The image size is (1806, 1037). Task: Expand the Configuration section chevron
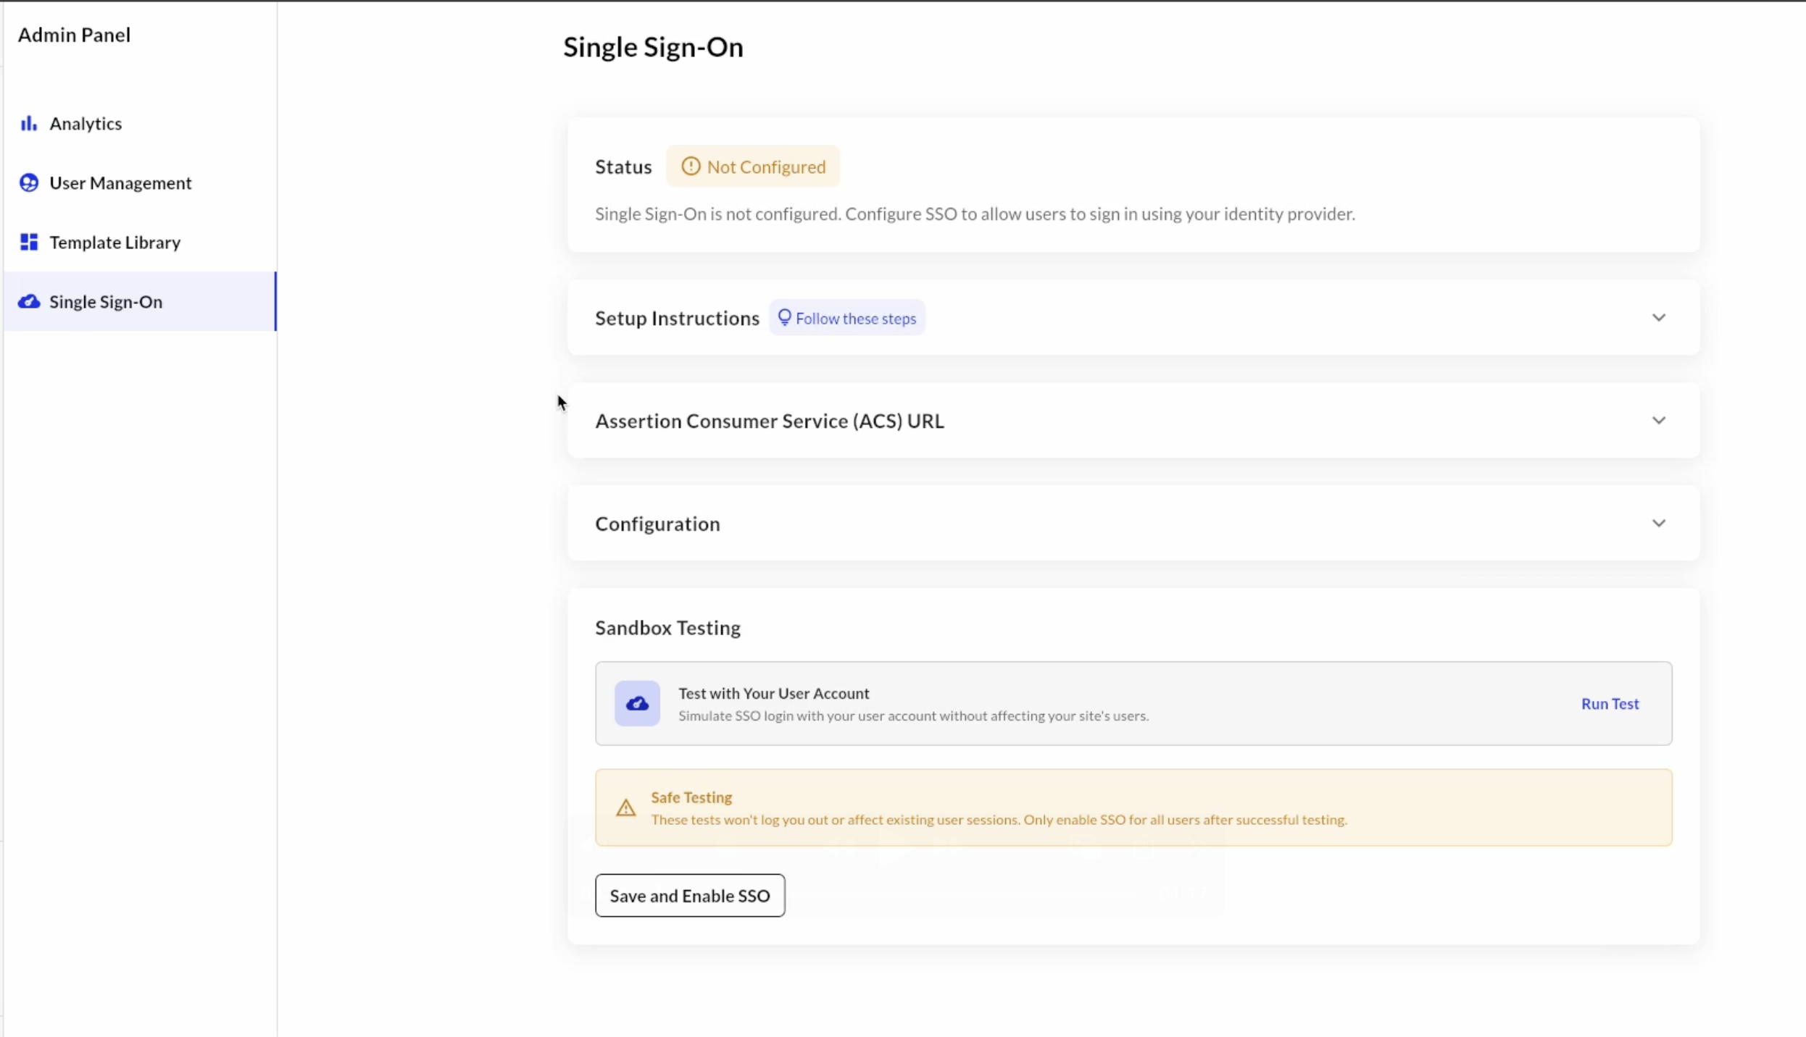point(1658,524)
